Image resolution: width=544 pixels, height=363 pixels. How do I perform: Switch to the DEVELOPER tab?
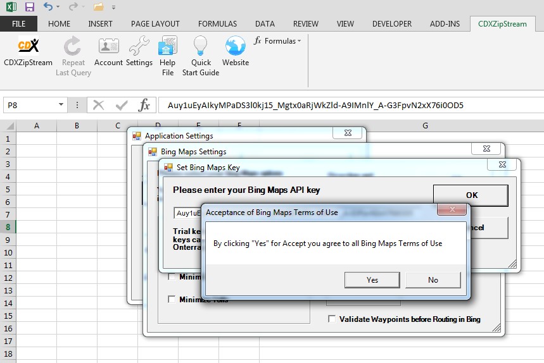point(392,24)
